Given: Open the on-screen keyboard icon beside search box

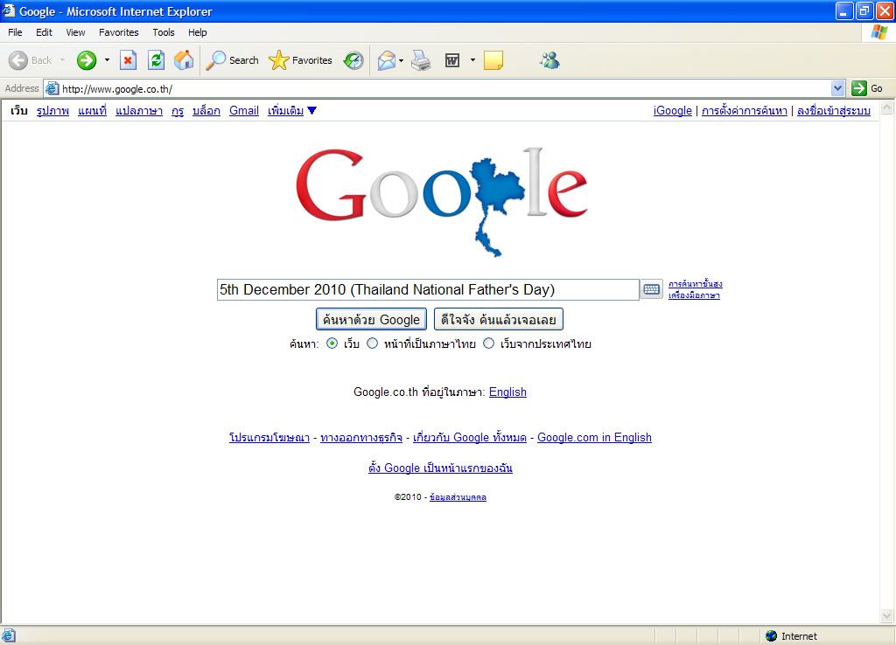Looking at the screenshot, I should 651,289.
